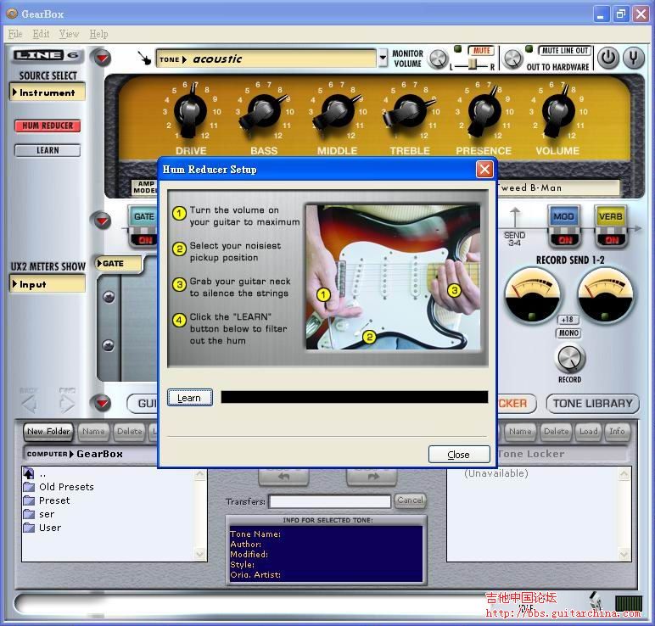Open the ser folder
The width and height of the screenshot is (655, 626).
click(39, 514)
